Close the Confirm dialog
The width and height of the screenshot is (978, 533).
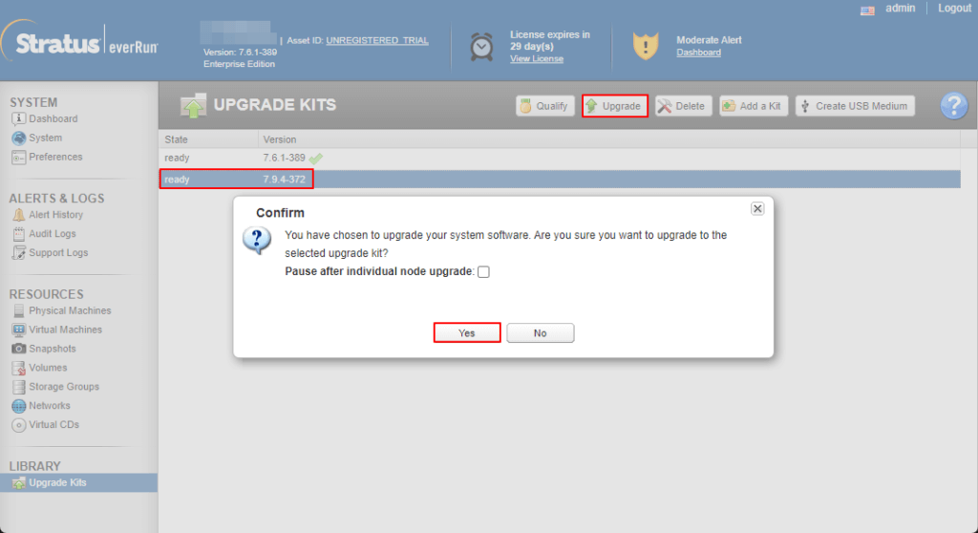tap(757, 208)
